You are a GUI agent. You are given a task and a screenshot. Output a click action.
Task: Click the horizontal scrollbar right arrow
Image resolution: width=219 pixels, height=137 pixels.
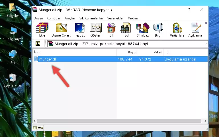pyautogui.click(x=205, y=121)
